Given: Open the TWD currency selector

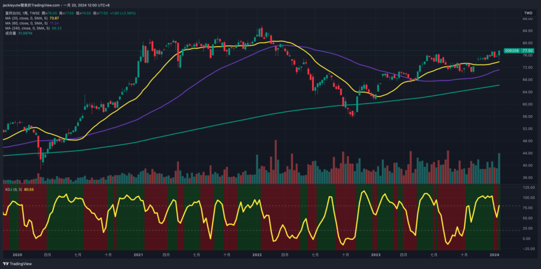Looking at the screenshot, I should [x=527, y=13].
